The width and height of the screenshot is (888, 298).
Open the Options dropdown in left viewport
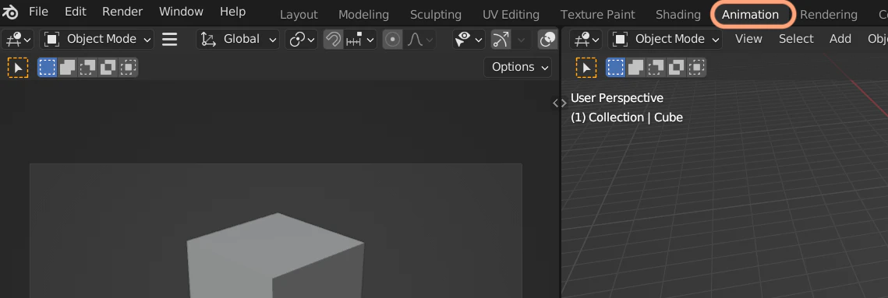coord(518,67)
